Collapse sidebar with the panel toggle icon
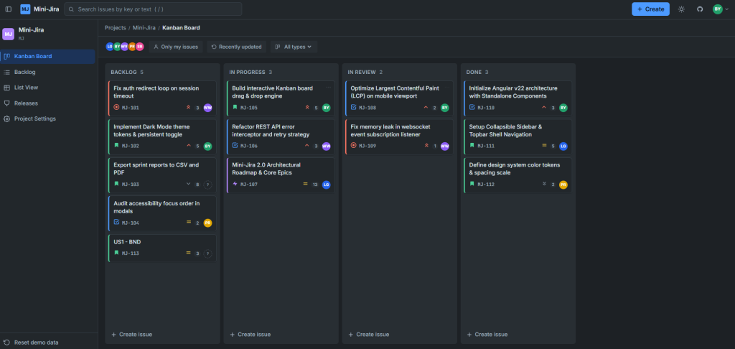The width and height of the screenshot is (735, 349). tap(9, 9)
